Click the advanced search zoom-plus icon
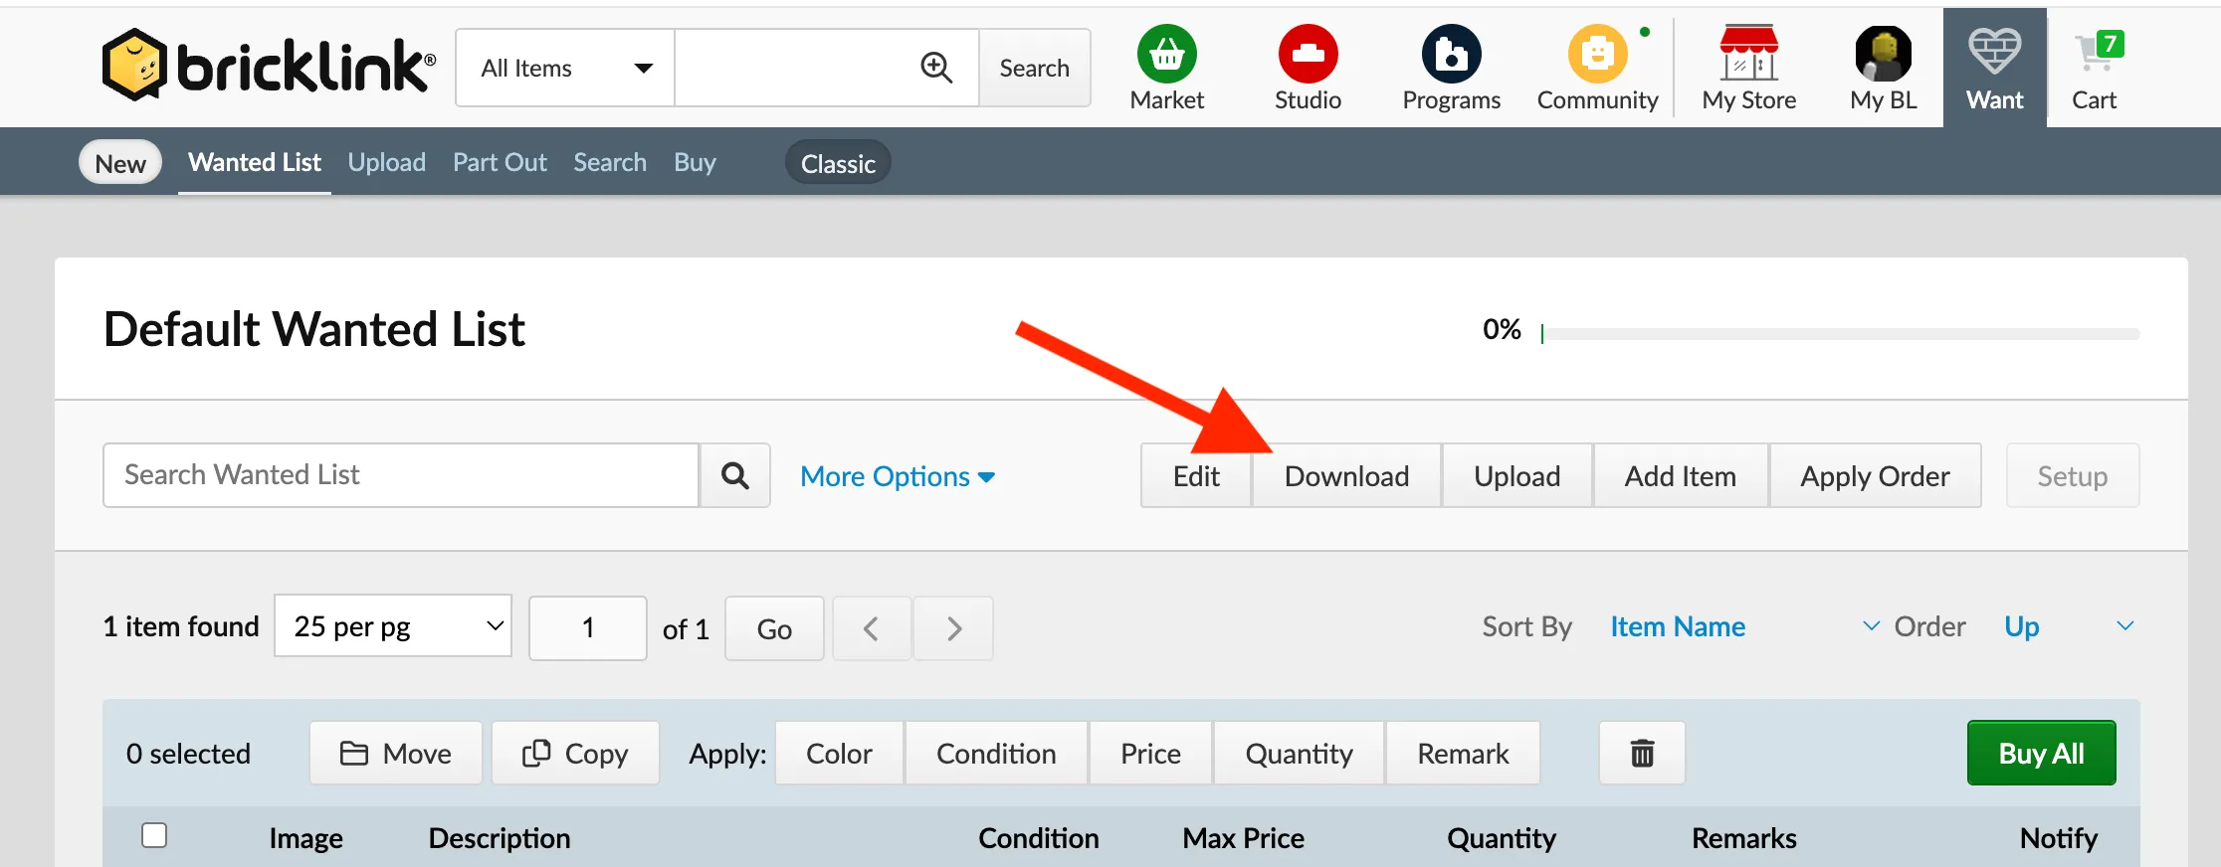Image resolution: width=2221 pixels, height=867 pixels. point(936,68)
